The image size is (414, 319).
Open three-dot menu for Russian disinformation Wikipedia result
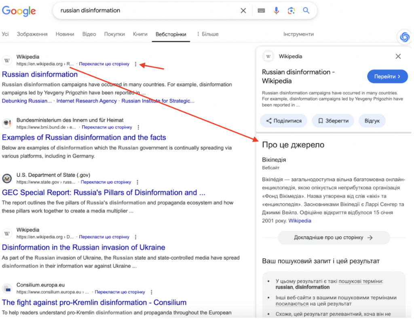(x=135, y=64)
